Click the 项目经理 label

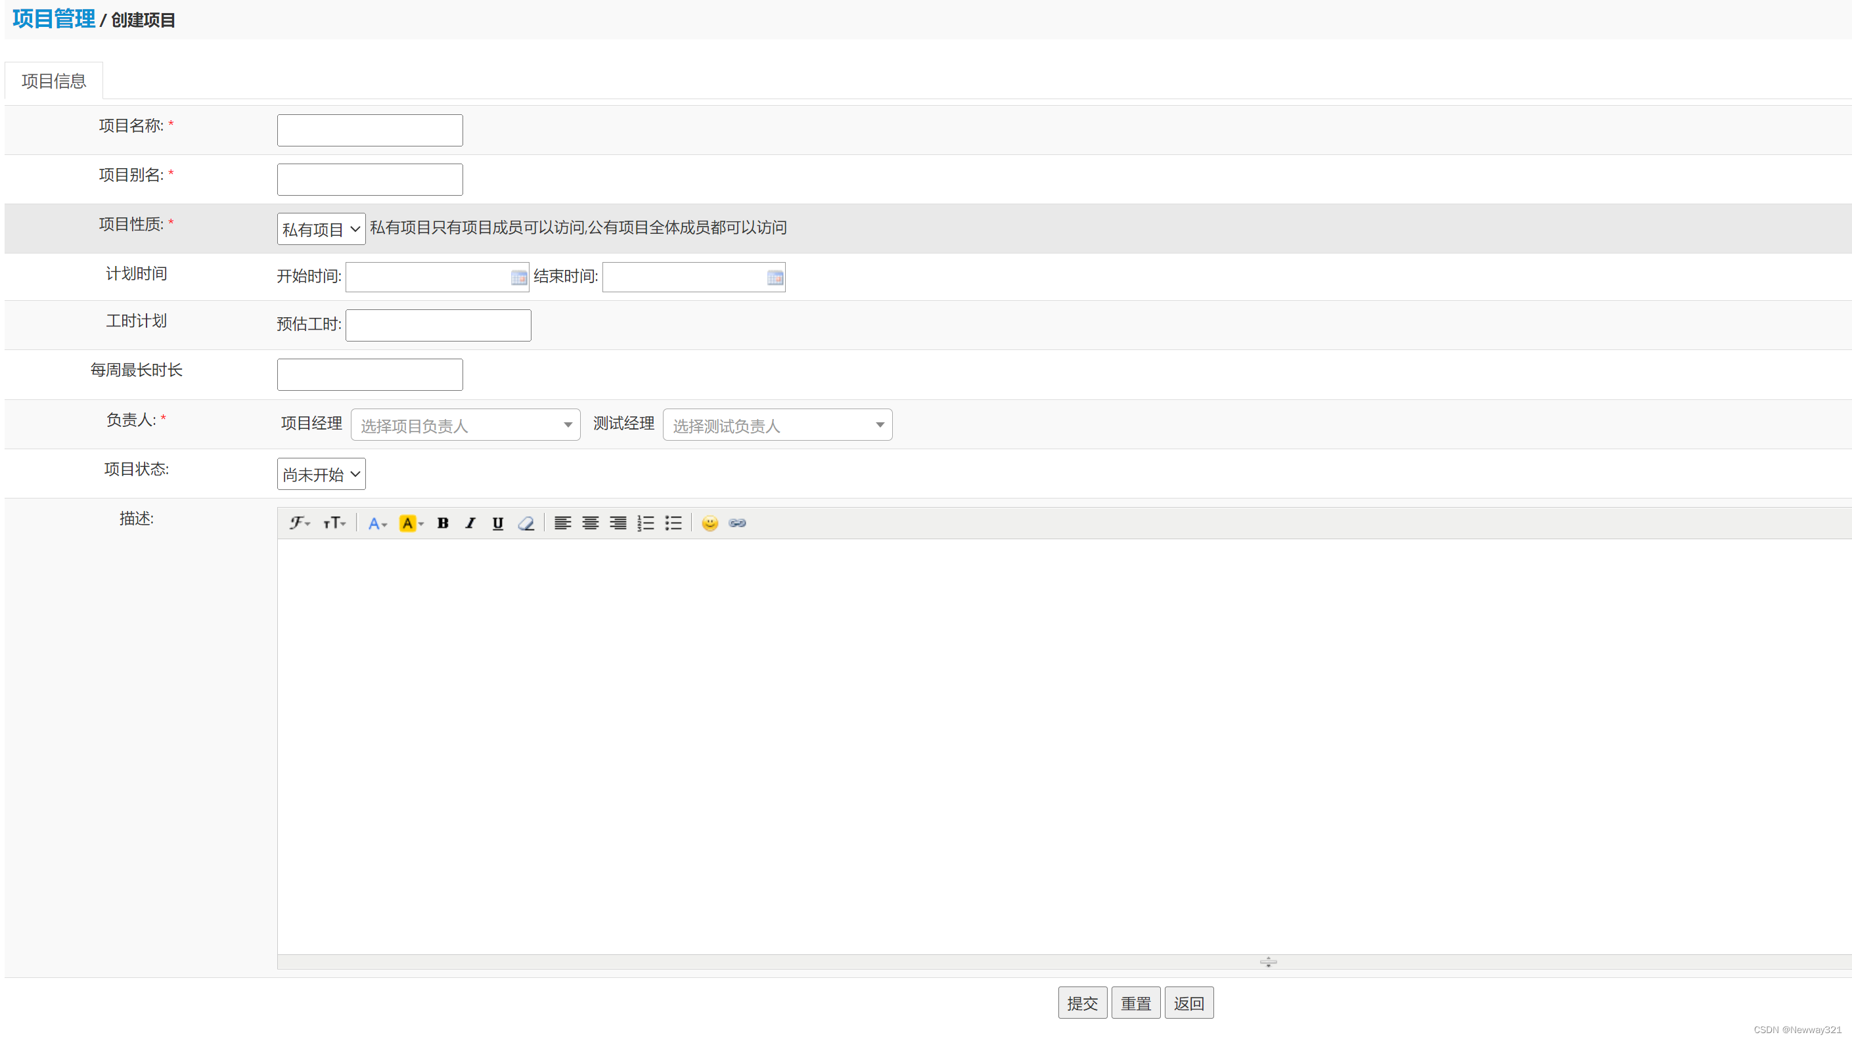pyautogui.click(x=311, y=424)
